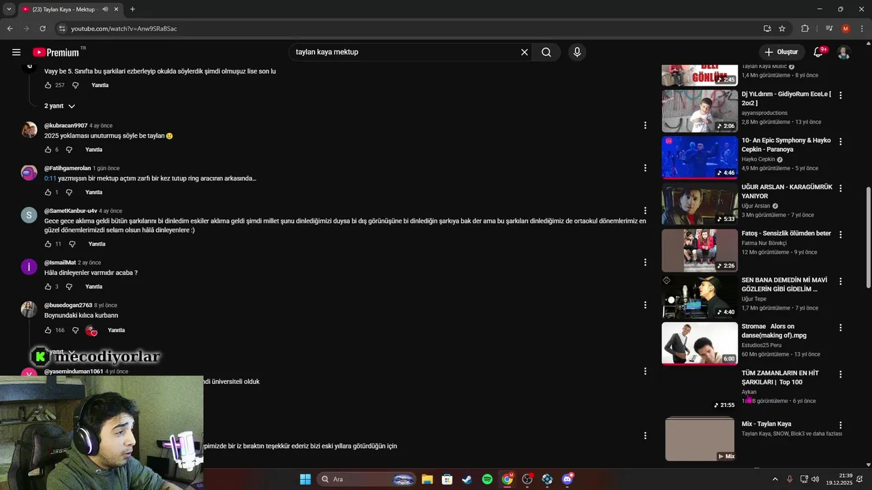Open @SametKanbur-u4v channel link
Screen dimensions: 872x490
[71, 211]
